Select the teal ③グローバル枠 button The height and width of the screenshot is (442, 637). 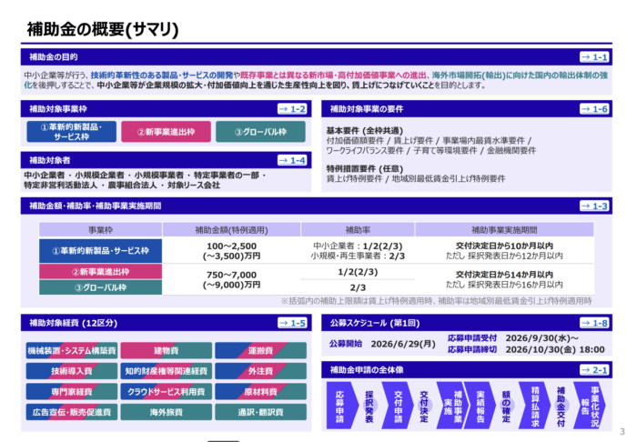(x=260, y=132)
